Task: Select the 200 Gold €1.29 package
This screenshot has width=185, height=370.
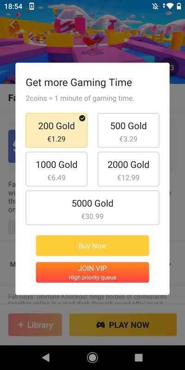Action: (56, 130)
